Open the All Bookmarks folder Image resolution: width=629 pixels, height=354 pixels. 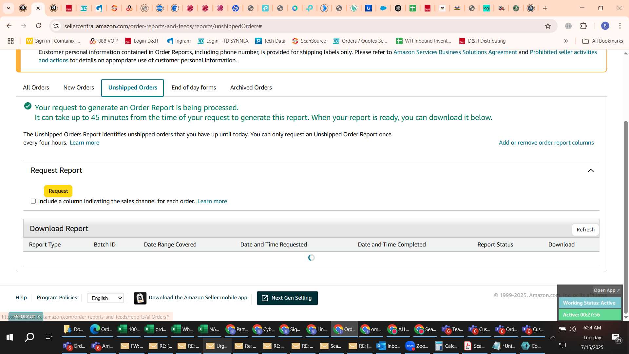(x=602, y=41)
